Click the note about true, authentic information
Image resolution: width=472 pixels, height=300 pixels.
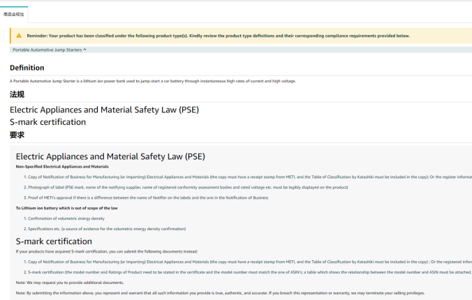click(x=220, y=293)
